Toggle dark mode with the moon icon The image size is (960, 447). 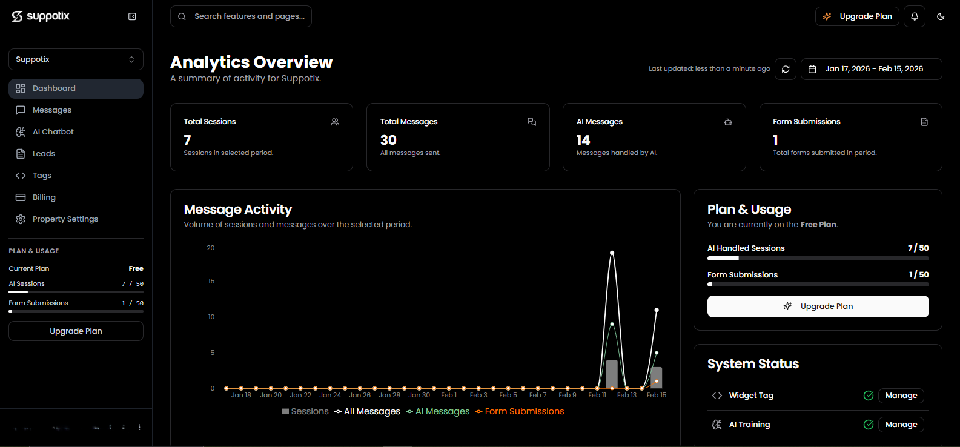(x=941, y=16)
